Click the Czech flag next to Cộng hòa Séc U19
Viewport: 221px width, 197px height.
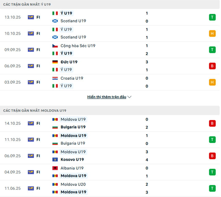point(55,46)
